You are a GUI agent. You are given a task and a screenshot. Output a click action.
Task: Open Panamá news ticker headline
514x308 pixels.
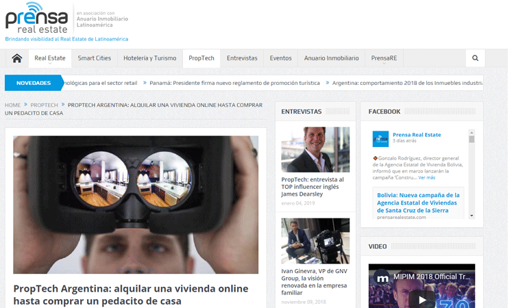(x=235, y=83)
